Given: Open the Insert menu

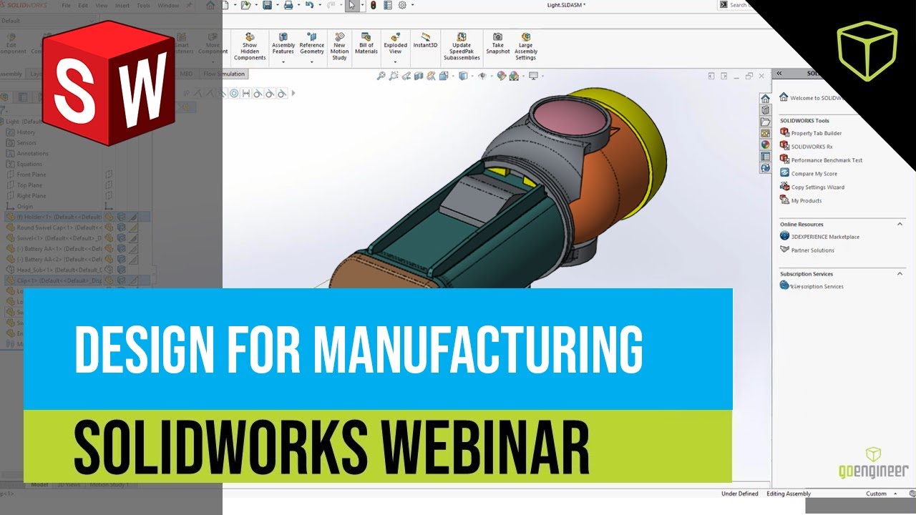Looking at the screenshot, I should 123,5.
